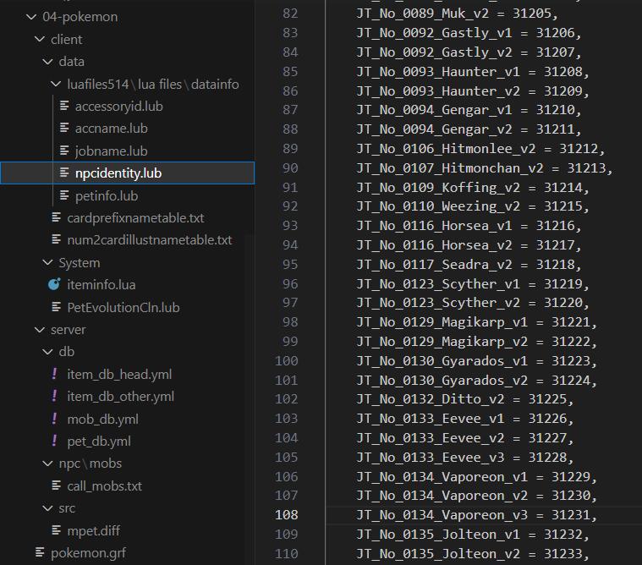Click the file icon next to petinfo.lub
Screen dimensions: 642x565
[x=64, y=195]
